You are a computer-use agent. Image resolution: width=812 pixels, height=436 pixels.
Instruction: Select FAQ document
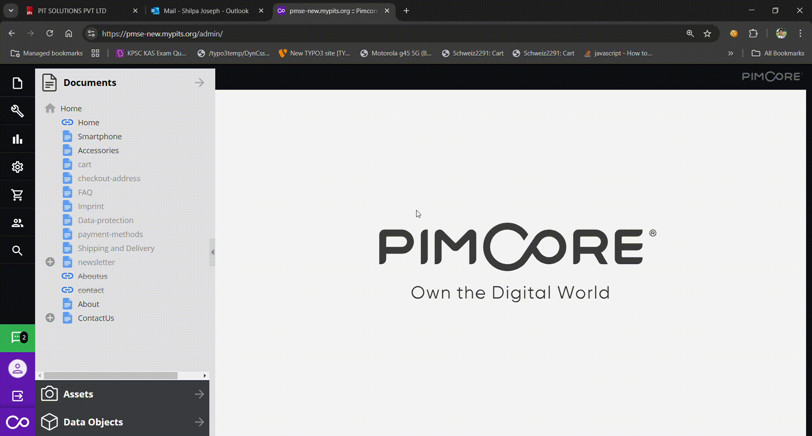coord(85,192)
